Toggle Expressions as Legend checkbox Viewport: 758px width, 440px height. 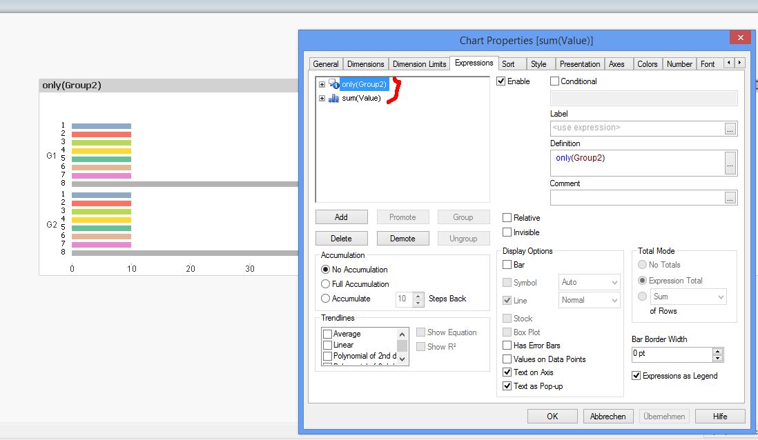[636, 376]
